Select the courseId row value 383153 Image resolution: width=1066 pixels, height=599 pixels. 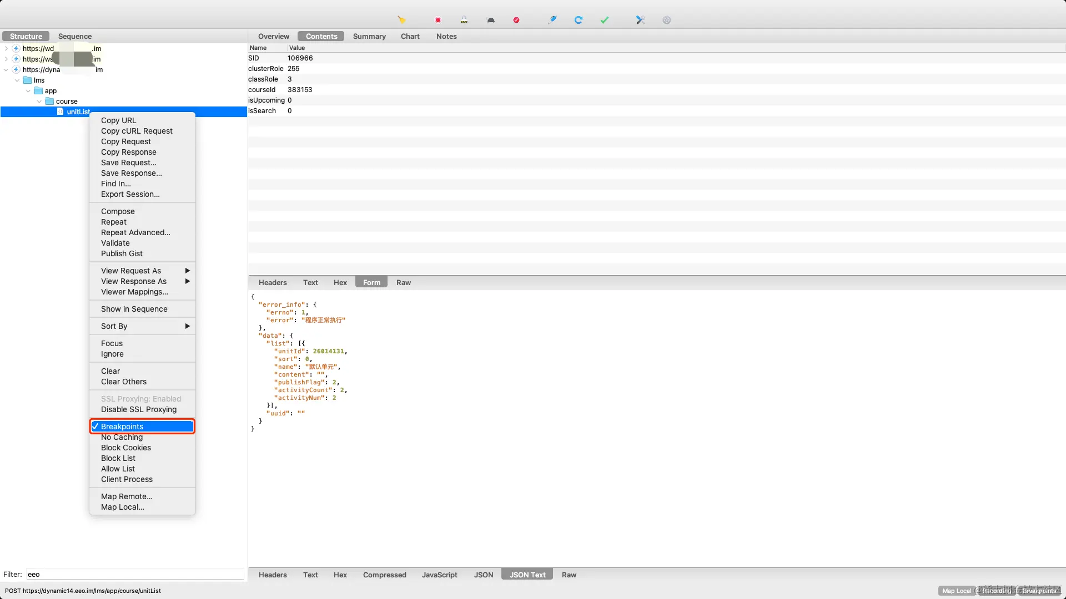pyautogui.click(x=300, y=90)
